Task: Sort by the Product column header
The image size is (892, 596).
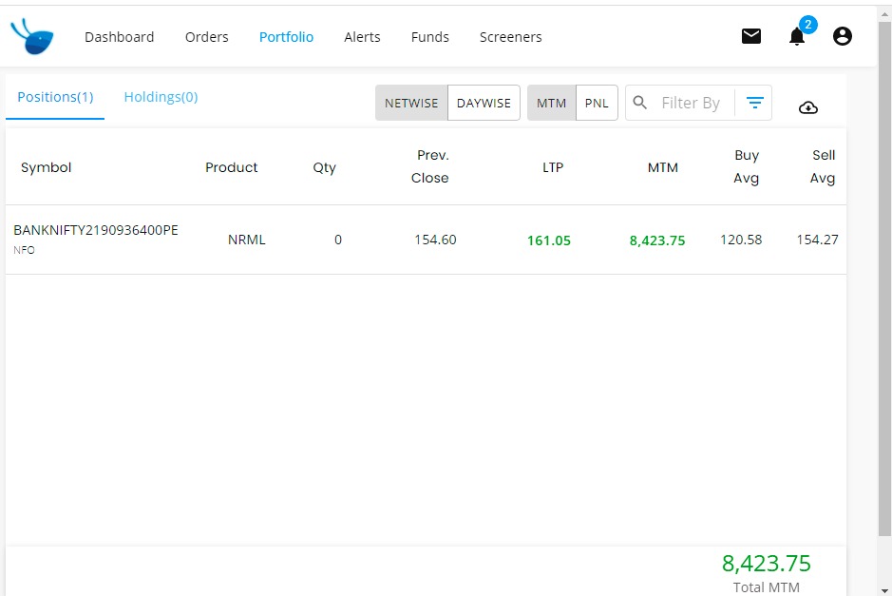Action: point(232,167)
